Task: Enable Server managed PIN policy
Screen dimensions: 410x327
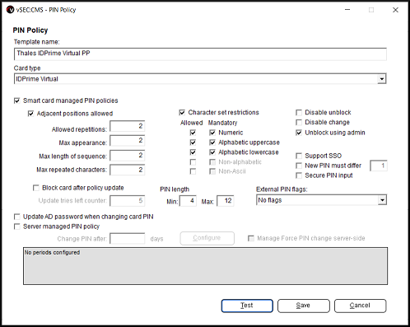Action: (x=17, y=227)
